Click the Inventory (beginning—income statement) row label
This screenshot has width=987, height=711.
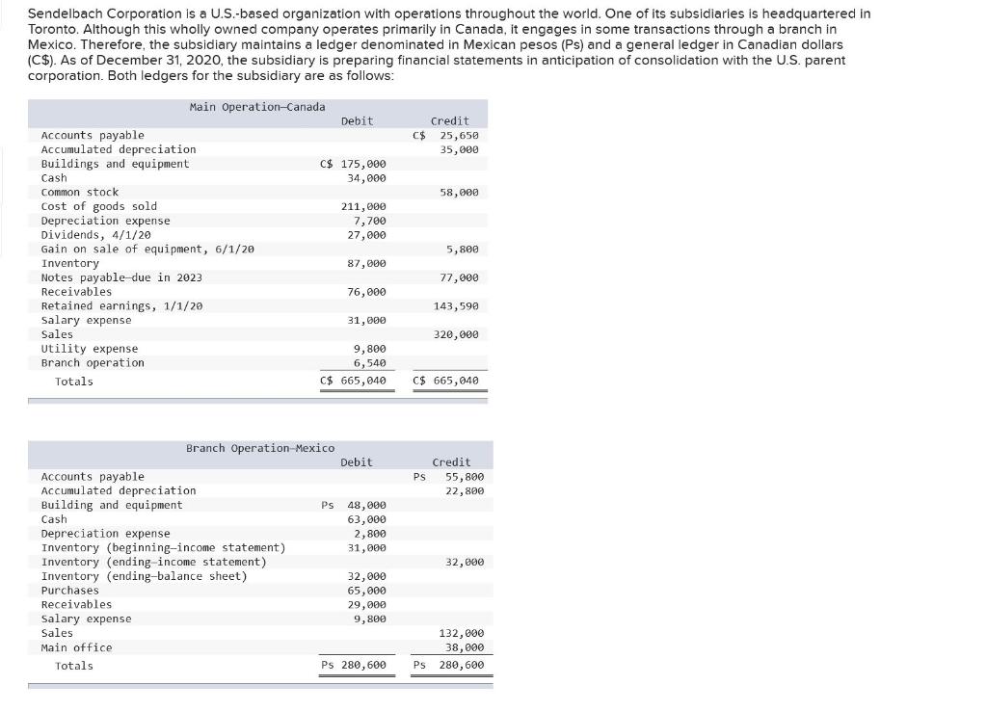[x=163, y=547]
